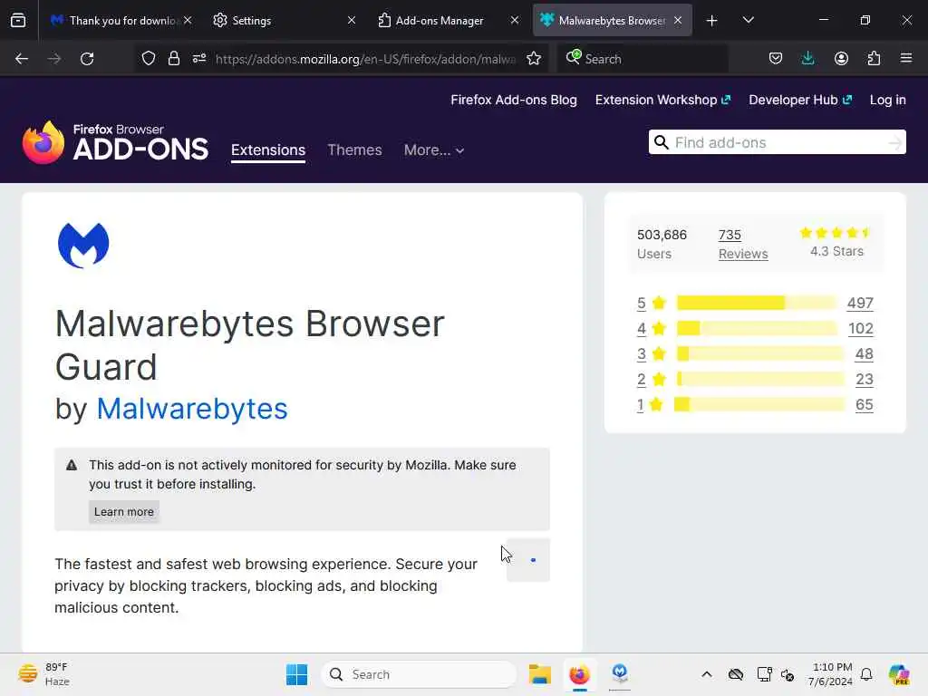Viewport: 928px width, 696px height.
Task: Open the Extensions toolbar button
Action: [874, 59]
